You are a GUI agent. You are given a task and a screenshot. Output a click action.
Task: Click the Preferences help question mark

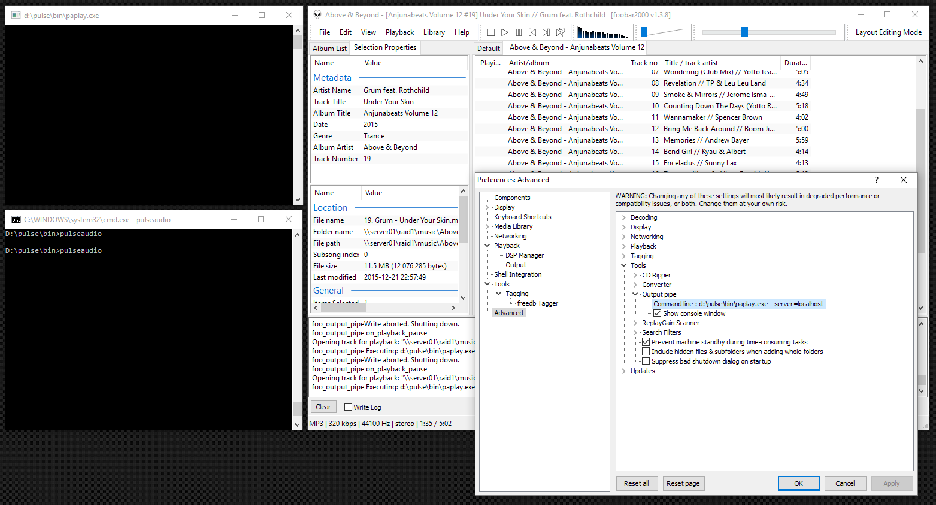click(x=877, y=180)
